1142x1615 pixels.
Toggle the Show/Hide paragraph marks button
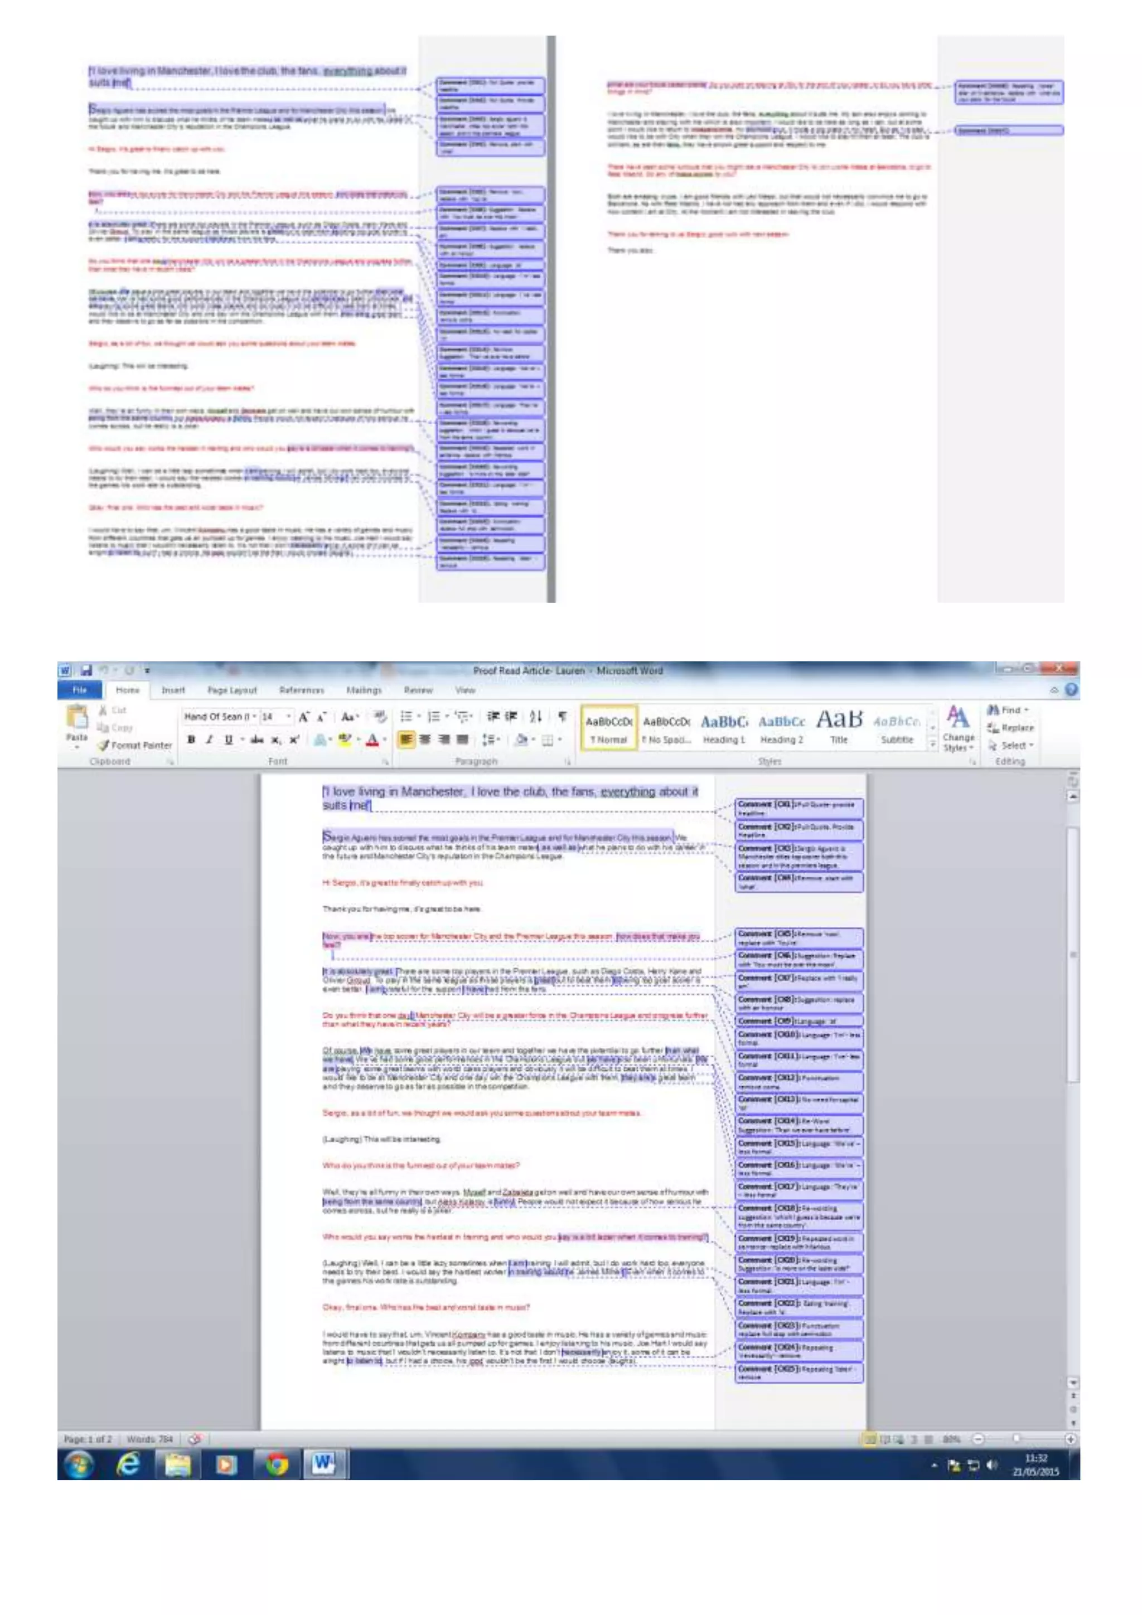563,717
